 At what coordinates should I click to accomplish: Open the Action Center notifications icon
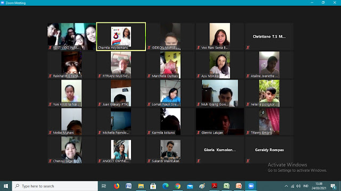(x=334, y=186)
